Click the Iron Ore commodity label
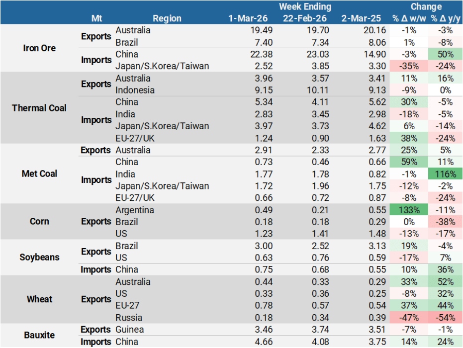The image size is (463, 348). click(x=39, y=48)
